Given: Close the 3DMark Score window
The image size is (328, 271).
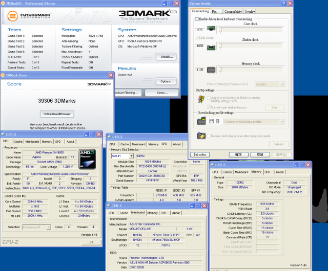Looking at the screenshot, I should click(x=111, y=75).
